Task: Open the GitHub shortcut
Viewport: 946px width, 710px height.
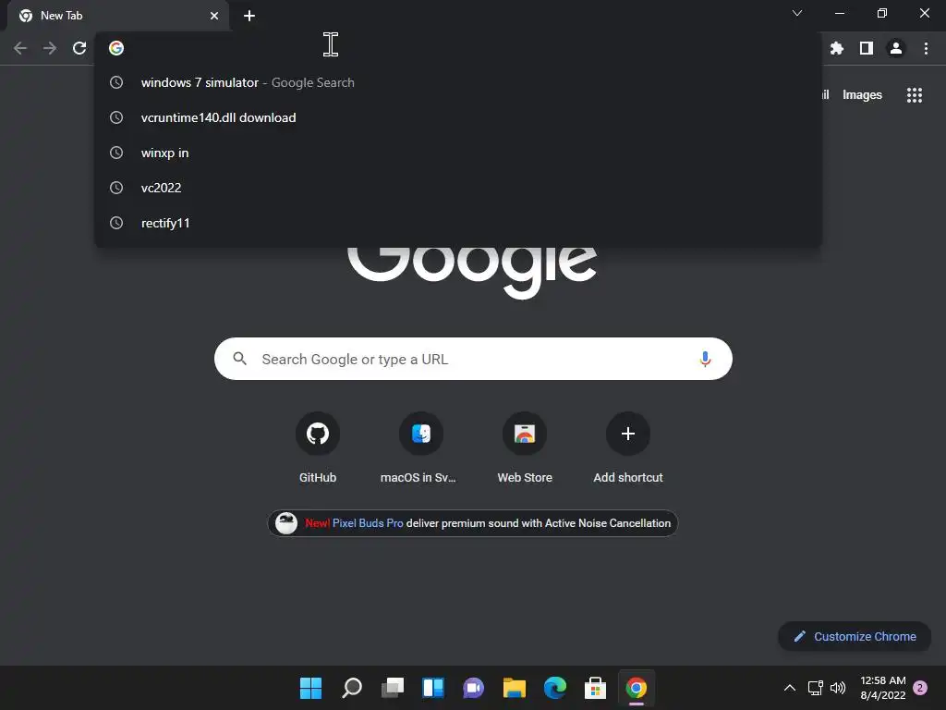Action: tap(318, 448)
